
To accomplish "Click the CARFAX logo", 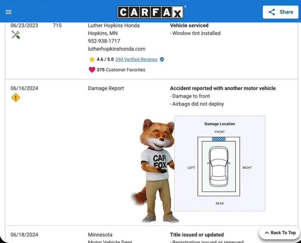I will pos(150,12).
